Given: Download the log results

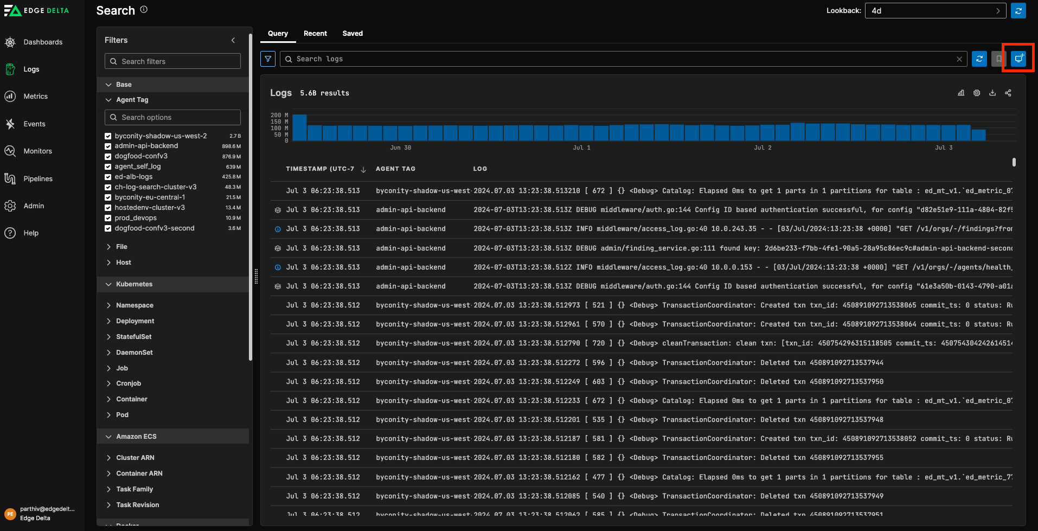Looking at the screenshot, I should (992, 93).
